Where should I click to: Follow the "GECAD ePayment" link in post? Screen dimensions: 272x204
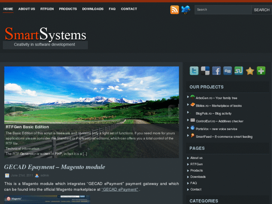120,189
